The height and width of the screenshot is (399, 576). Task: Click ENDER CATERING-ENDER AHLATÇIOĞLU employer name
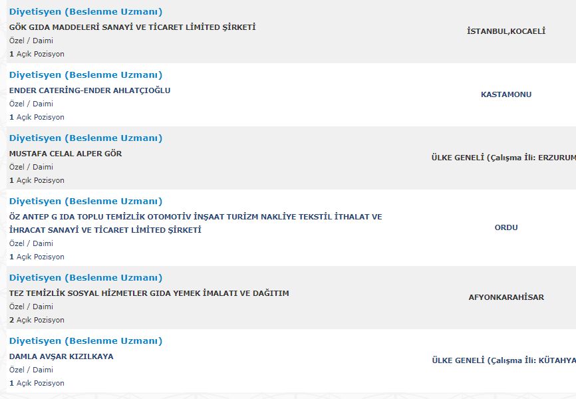(90, 90)
